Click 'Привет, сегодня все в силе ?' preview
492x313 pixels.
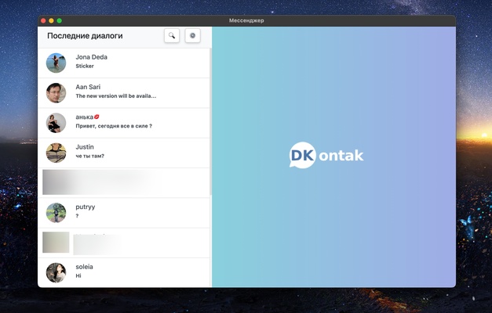(x=114, y=126)
